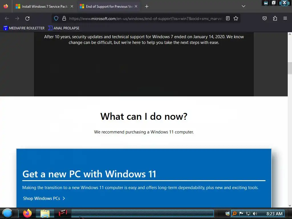Open the red app icon in taskbar
Image resolution: width=292 pixels, height=219 pixels.
pyautogui.click(x=63, y=213)
